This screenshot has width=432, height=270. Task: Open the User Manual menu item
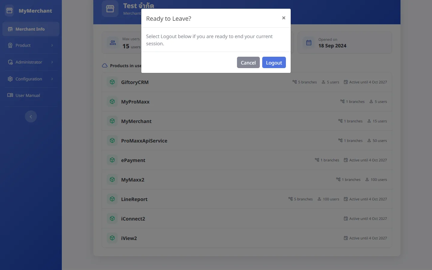[x=31, y=95]
